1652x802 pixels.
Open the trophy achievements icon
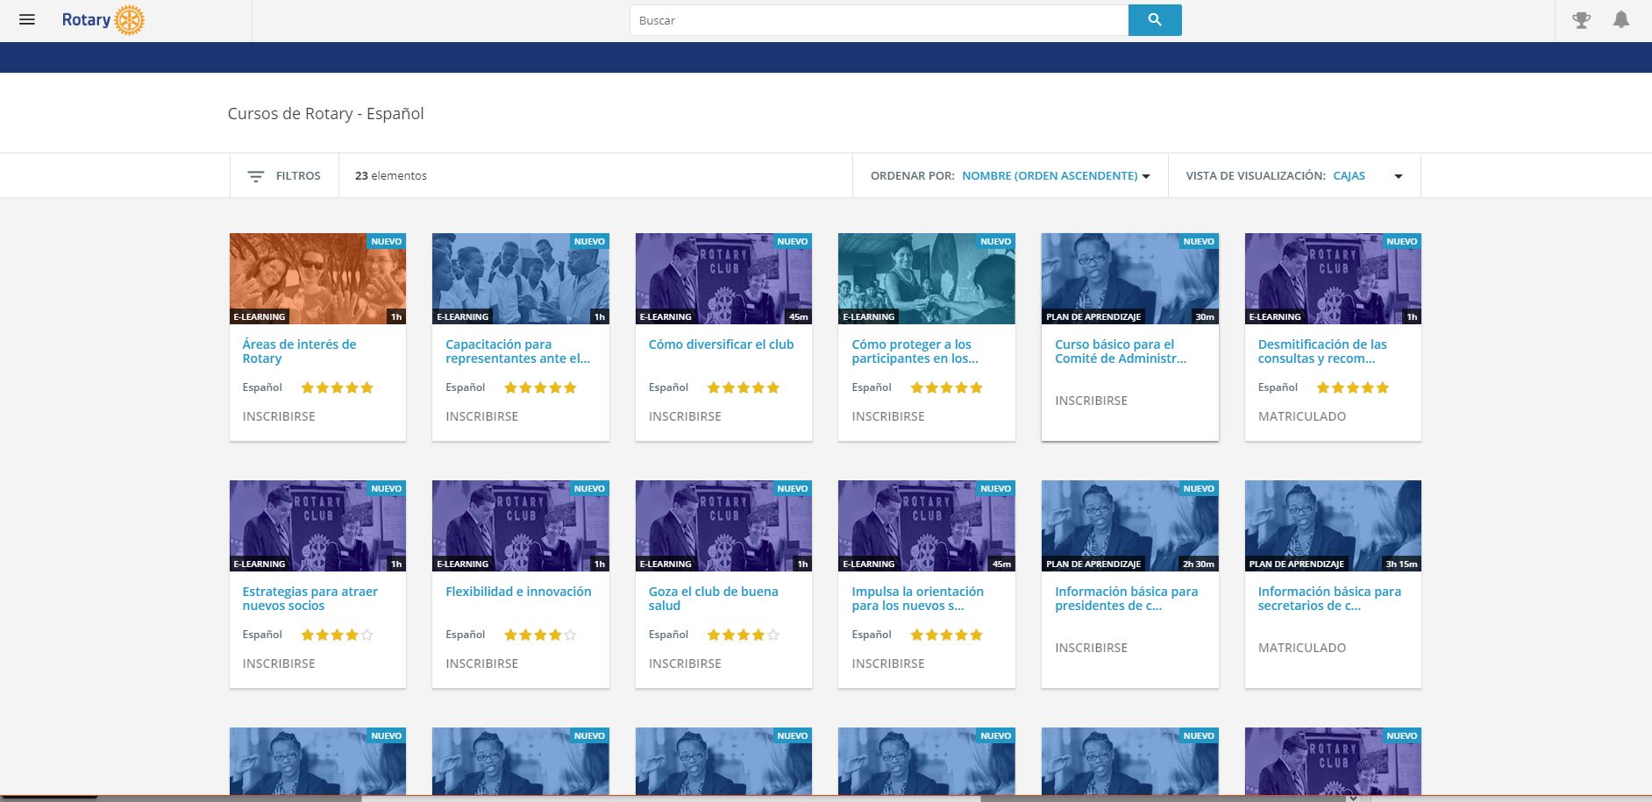[x=1581, y=20]
